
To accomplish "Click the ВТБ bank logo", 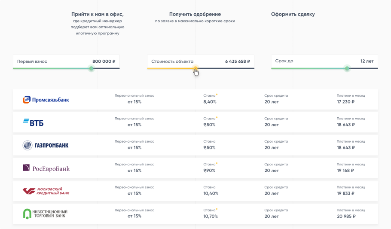I will (33, 122).
